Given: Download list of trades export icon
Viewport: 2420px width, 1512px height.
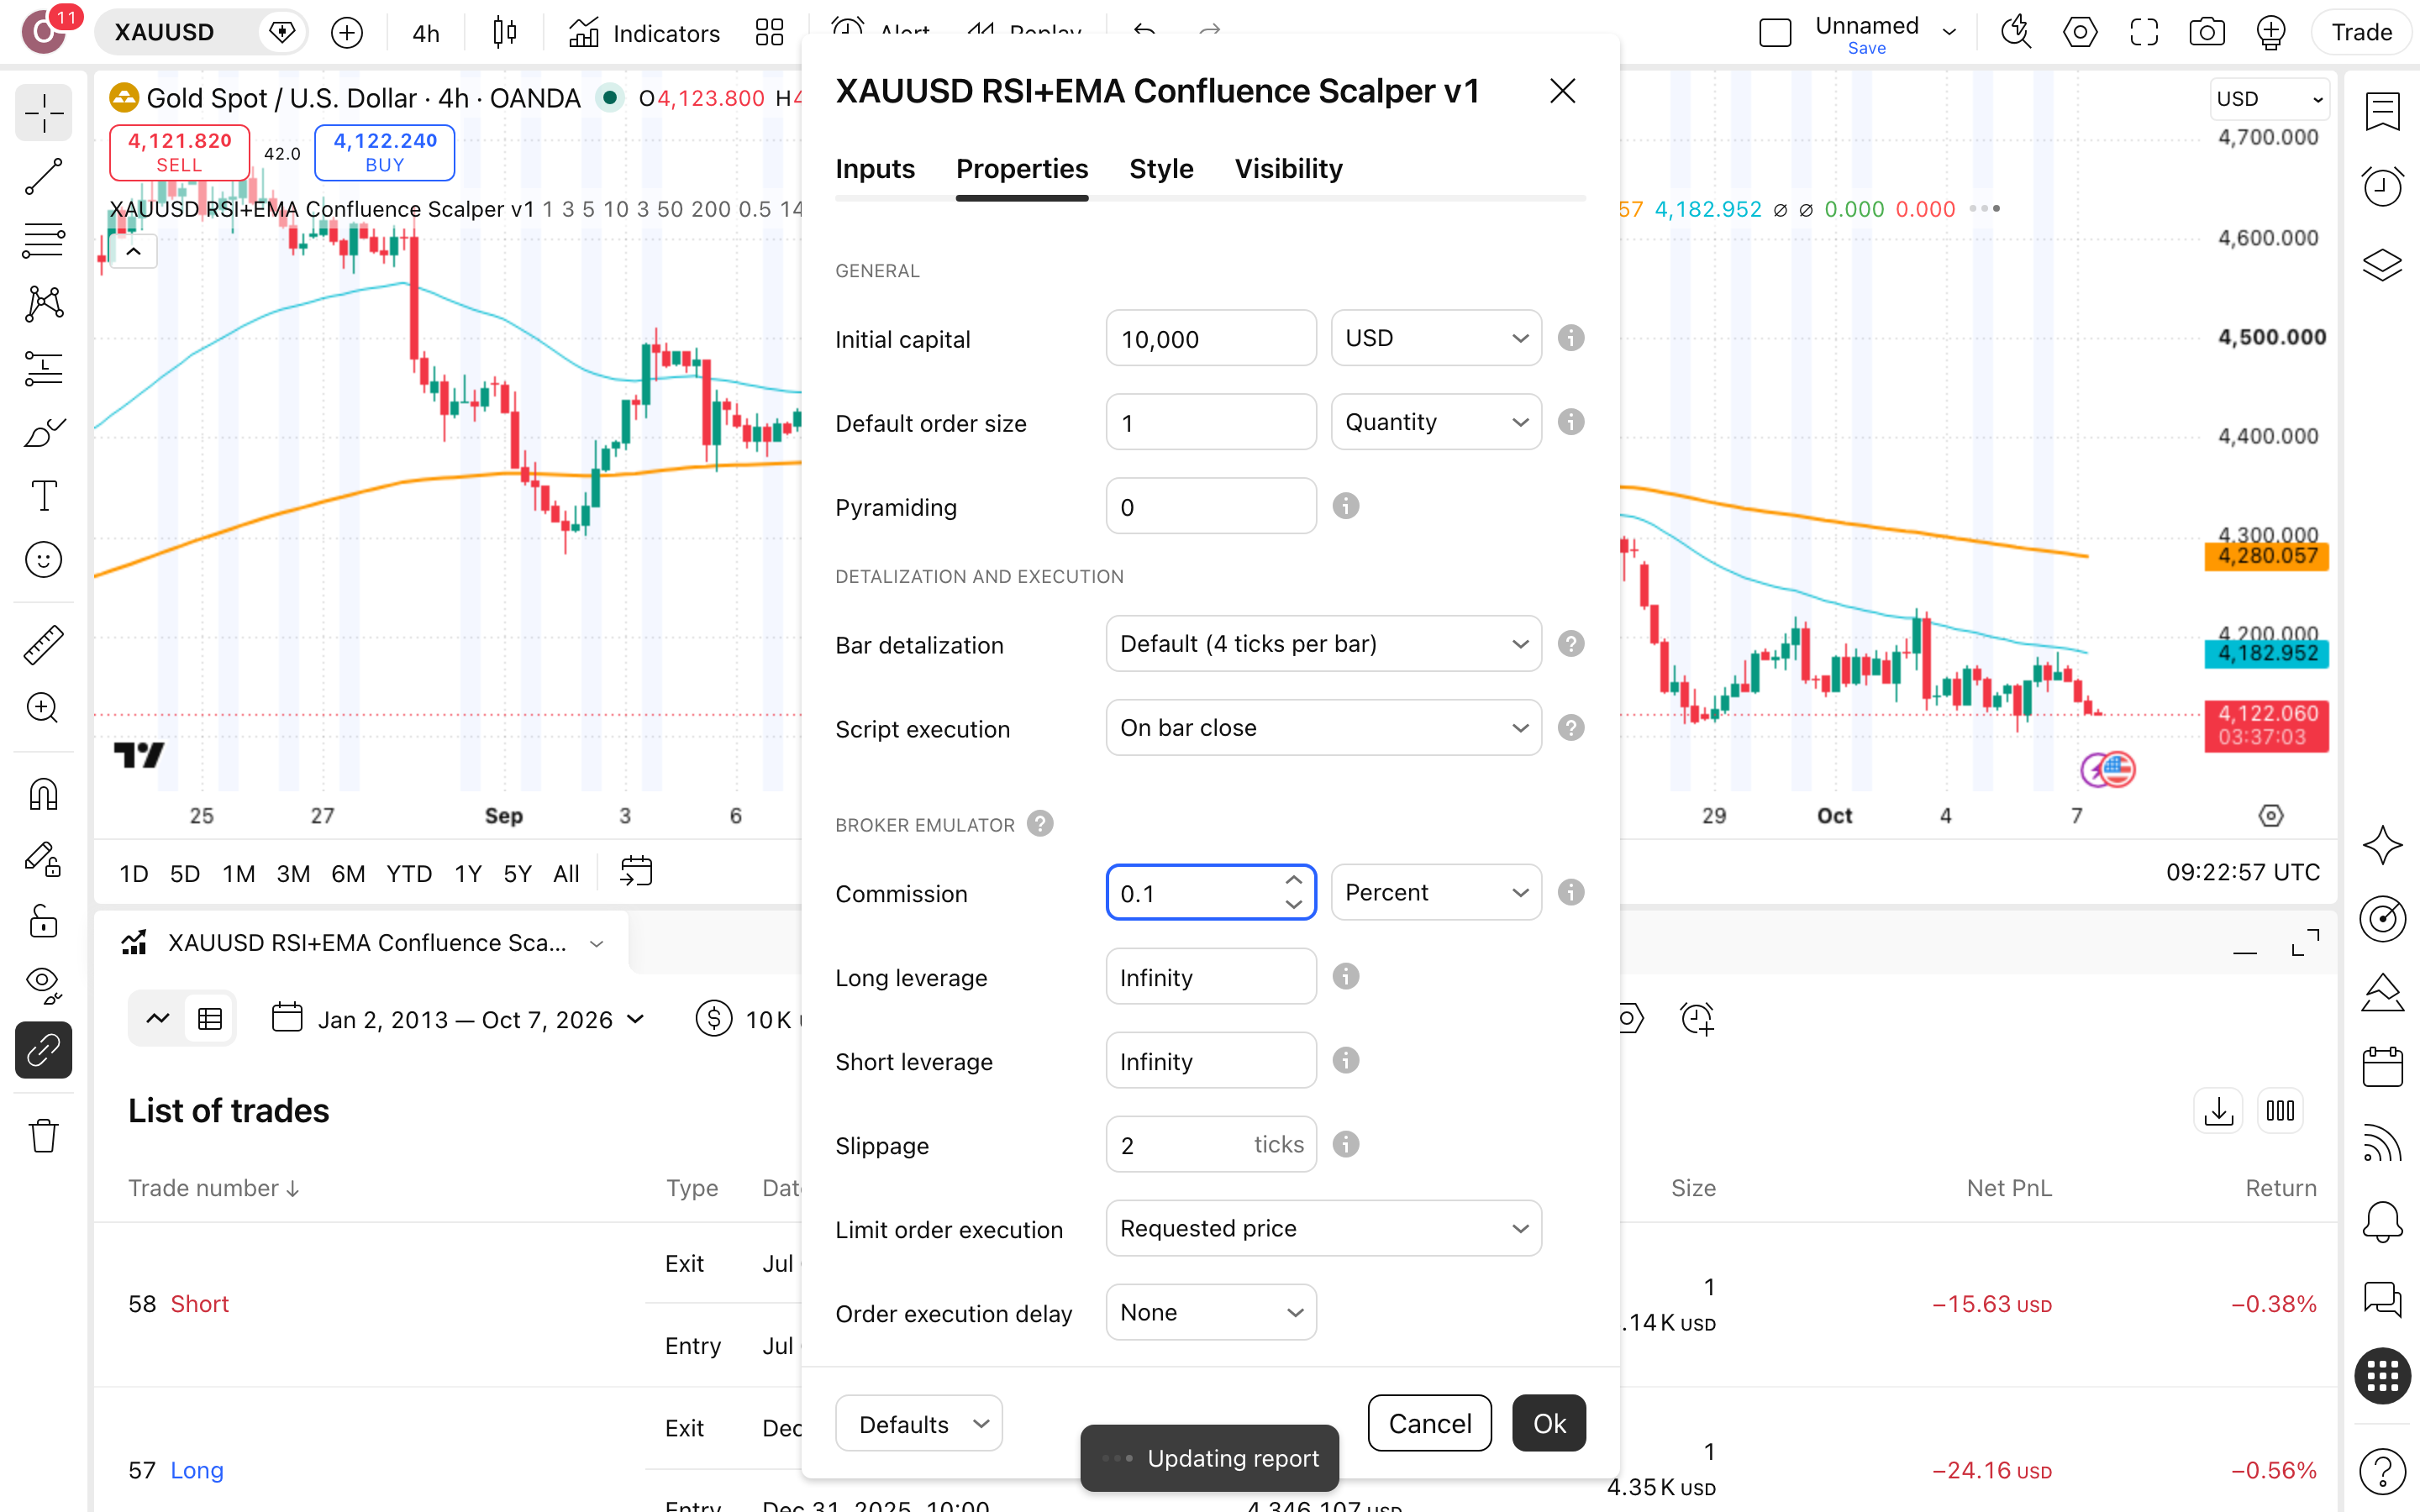Looking at the screenshot, I should point(2219,1111).
